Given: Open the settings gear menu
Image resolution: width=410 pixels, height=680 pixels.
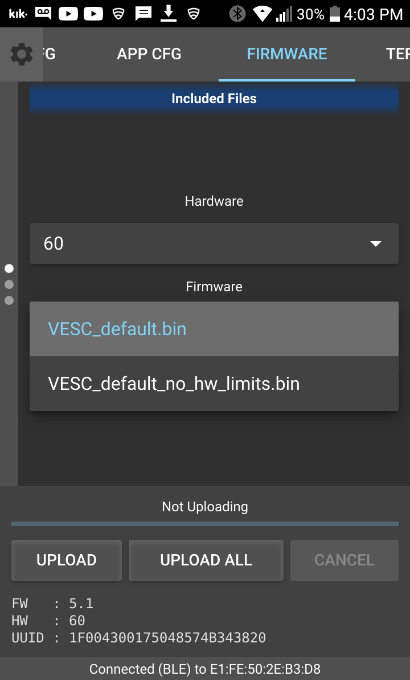Looking at the screenshot, I should (21, 54).
